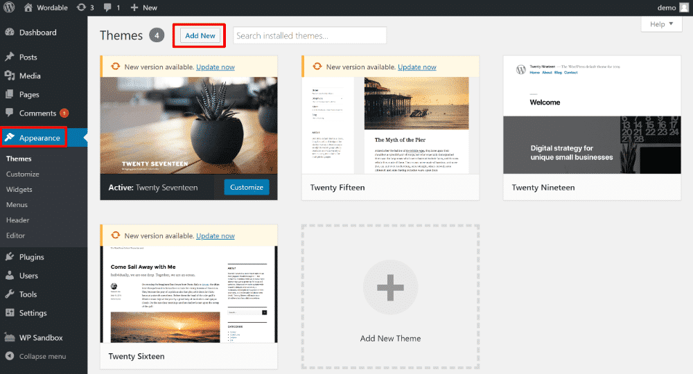693x374 pixels.
Task: Select the Twenty Nineteen theme thumbnail
Action: (x=592, y=115)
